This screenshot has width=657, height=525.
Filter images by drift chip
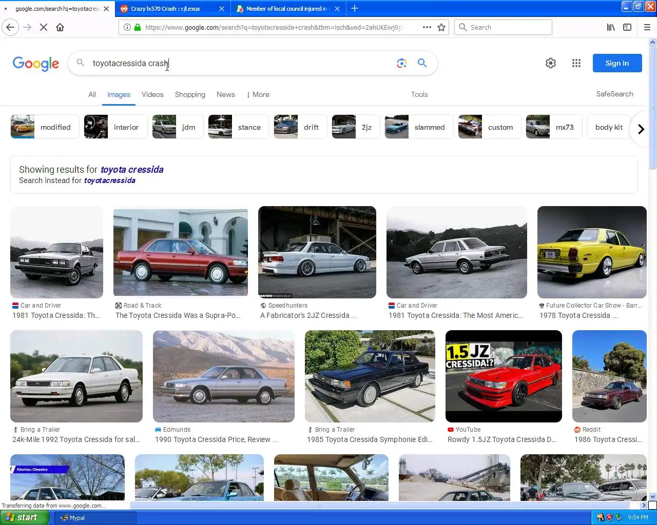301,127
